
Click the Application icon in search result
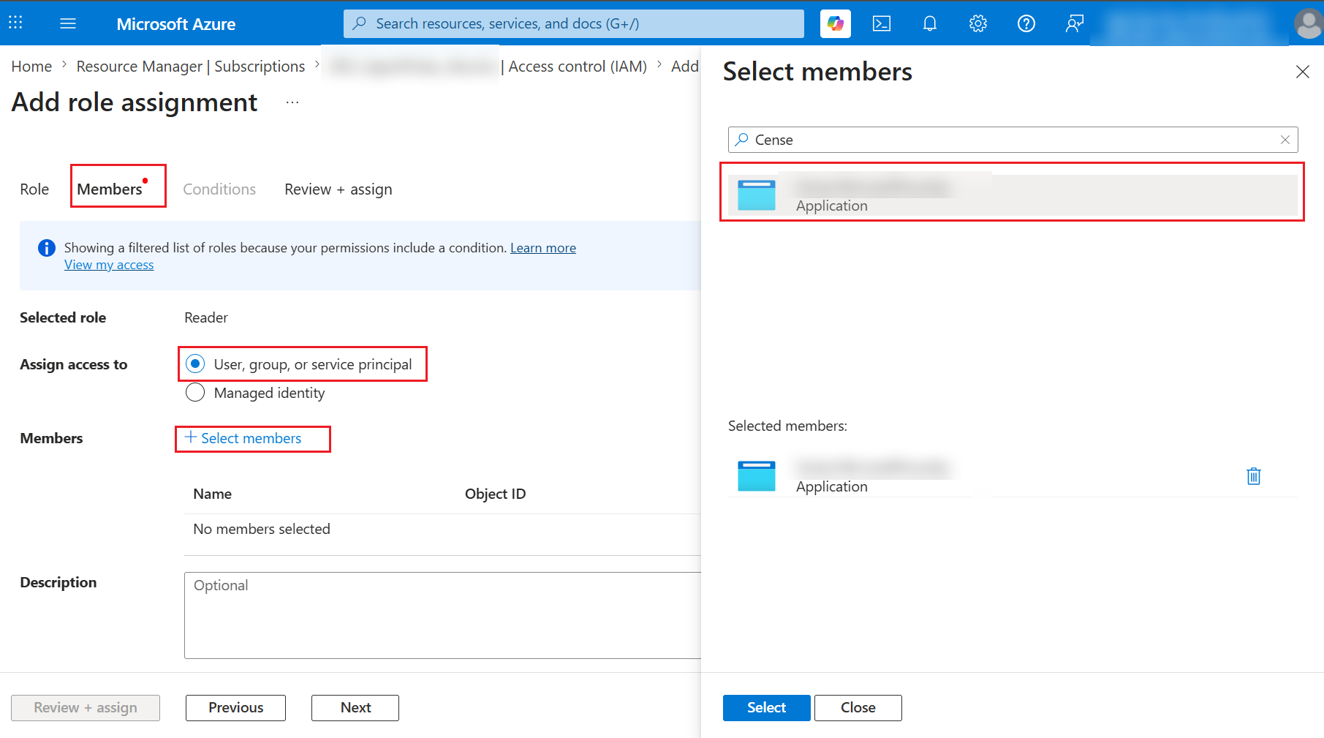pos(757,195)
